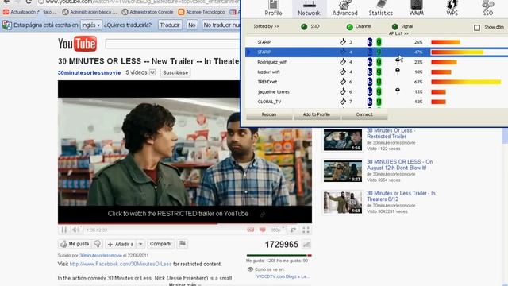Select the jaqueline torres network row
Viewport: 508px width, 286px height.
(375, 92)
